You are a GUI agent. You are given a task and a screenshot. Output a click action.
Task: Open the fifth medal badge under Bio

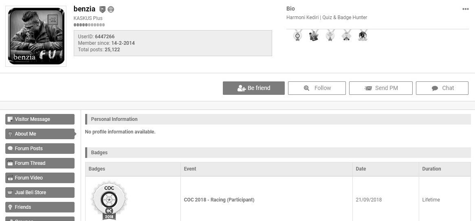tap(363, 36)
